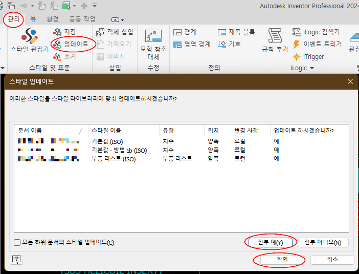Expand the panel arrow at the ribbon's left edge
Image resolution: width=359 pixels, height=274 pixels.
[x=3, y=68]
